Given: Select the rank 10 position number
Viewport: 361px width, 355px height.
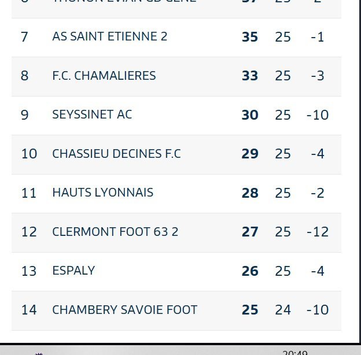Looking at the screenshot, I should click(x=29, y=154).
